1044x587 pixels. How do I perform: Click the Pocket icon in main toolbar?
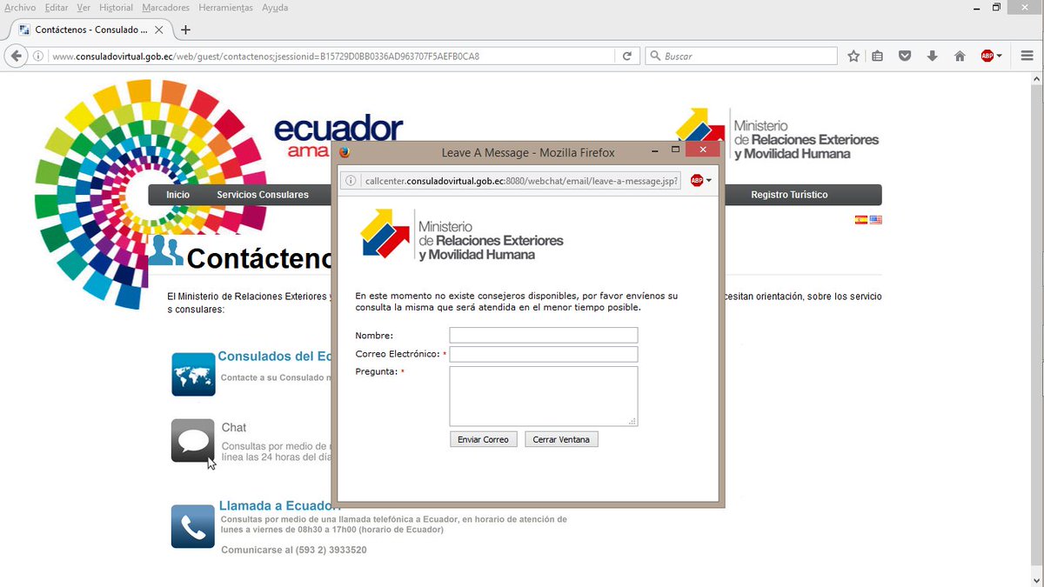click(905, 56)
